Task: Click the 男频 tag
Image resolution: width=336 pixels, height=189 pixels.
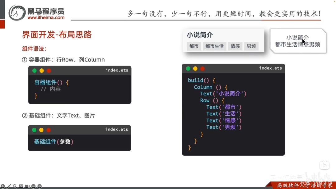Action: pos(251,46)
